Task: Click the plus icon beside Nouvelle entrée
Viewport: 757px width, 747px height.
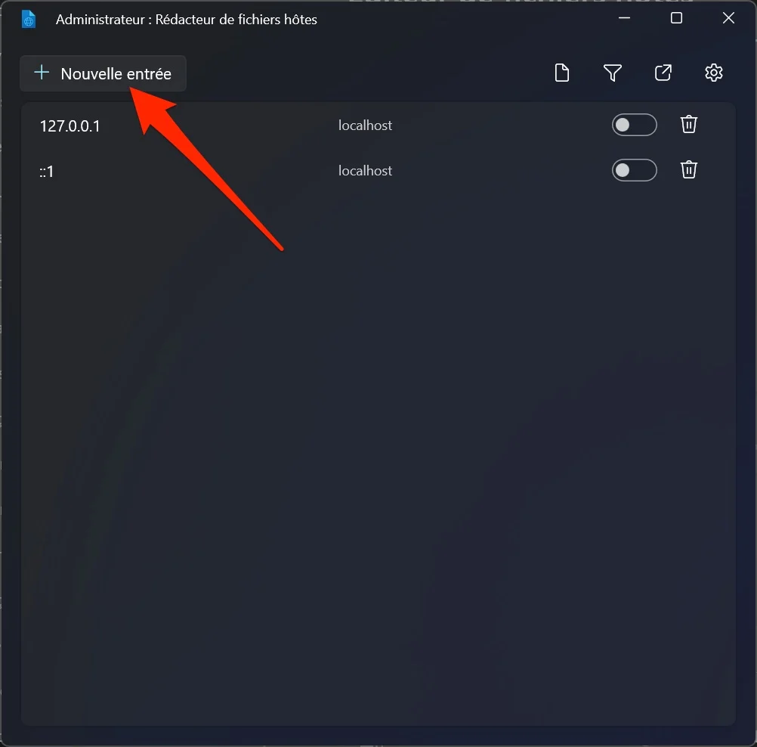Action: pos(42,73)
